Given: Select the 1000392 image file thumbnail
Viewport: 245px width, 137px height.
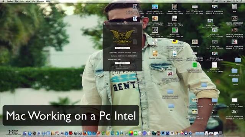Looking at the screenshot, I should tap(214, 7).
